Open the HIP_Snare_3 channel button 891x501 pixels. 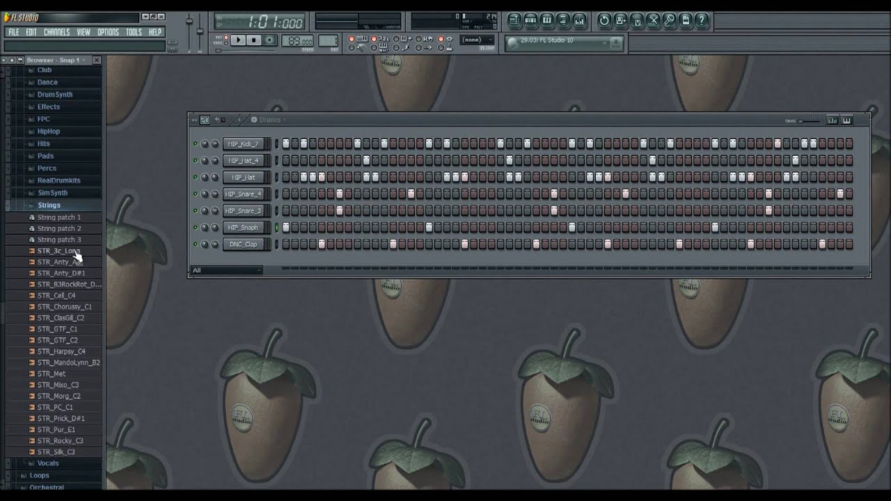243,211
